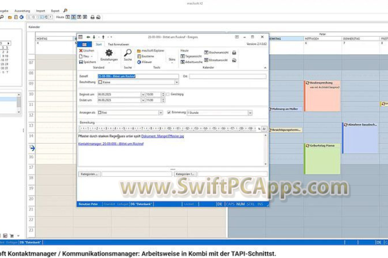
Task: Select the 7-day week view in the main toolbar
Action: 79,17
